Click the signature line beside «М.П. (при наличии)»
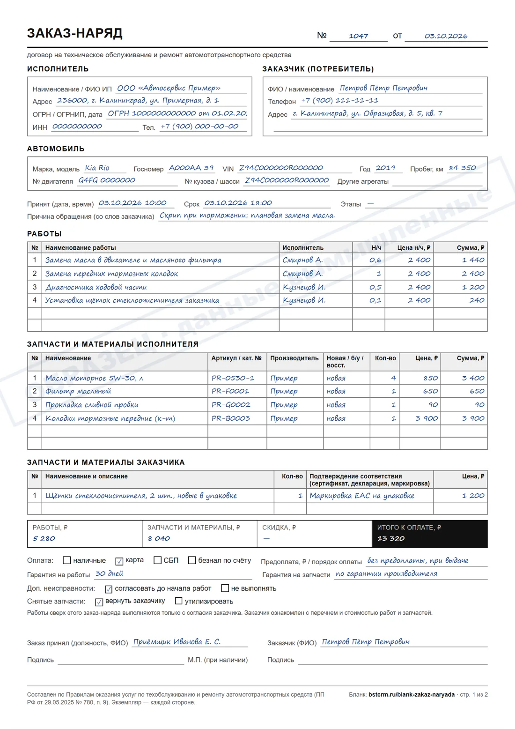 tap(121, 660)
